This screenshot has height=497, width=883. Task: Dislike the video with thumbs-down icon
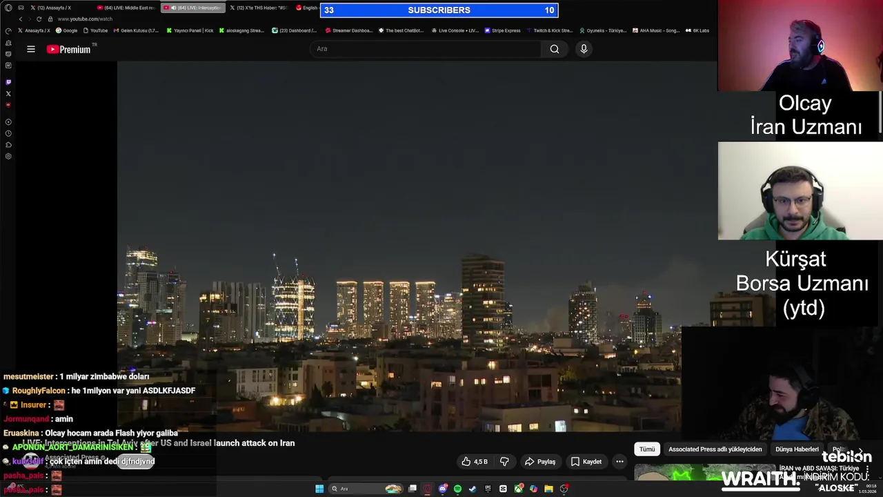(504, 462)
